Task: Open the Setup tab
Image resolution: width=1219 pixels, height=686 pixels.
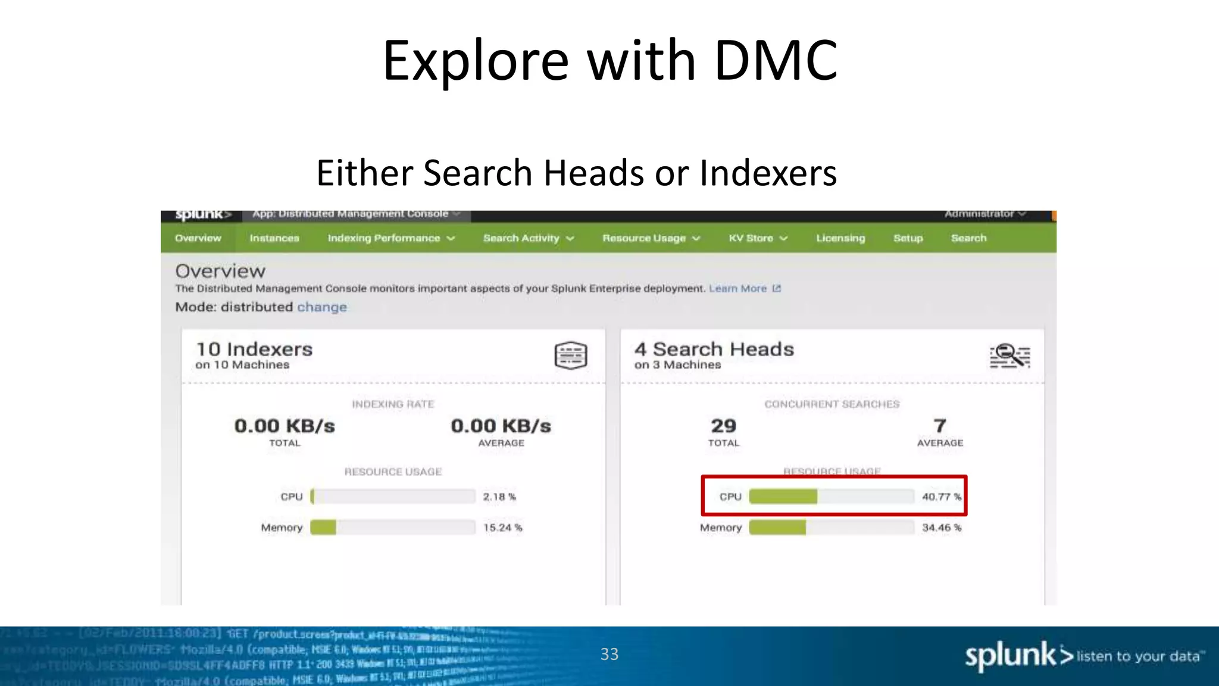Action: (908, 238)
